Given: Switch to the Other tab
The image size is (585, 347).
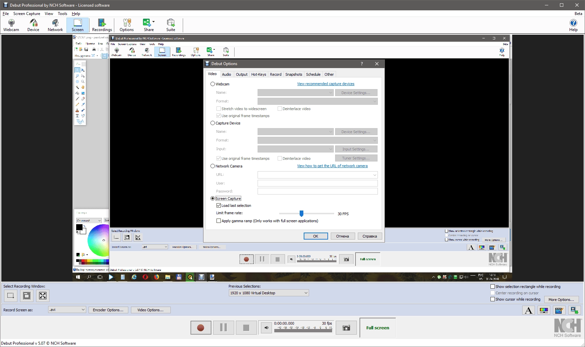Looking at the screenshot, I should (x=329, y=74).
